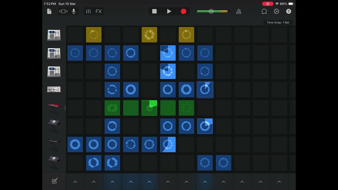The width and height of the screenshot is (338, 190).
Task: Tap the Wi-Fi status icon
Action: (277, 4)
